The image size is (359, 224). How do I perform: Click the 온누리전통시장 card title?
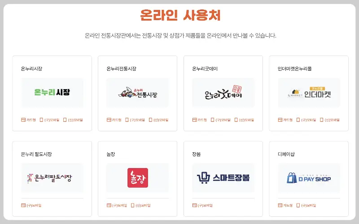click(121, 69)
